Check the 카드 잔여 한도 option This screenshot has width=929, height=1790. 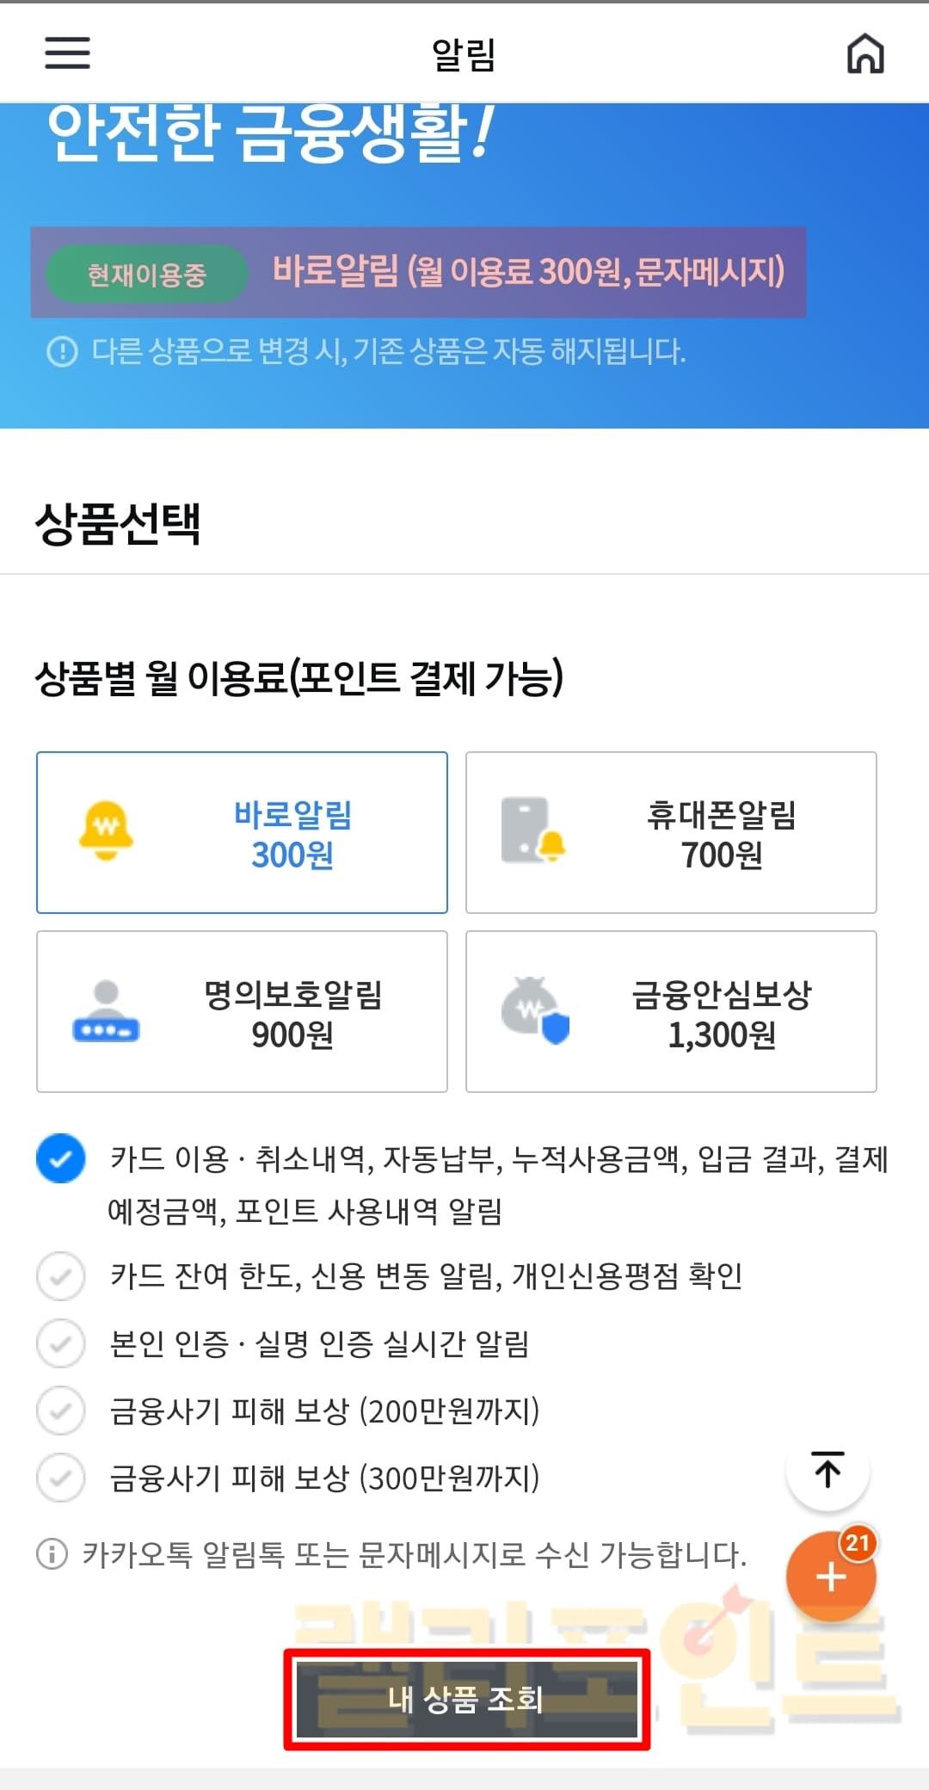60,1275
